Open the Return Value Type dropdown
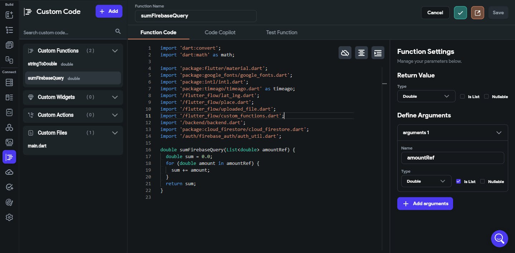Image resolution: width=515 pixels, height=253 pixels. click(426, 96)
